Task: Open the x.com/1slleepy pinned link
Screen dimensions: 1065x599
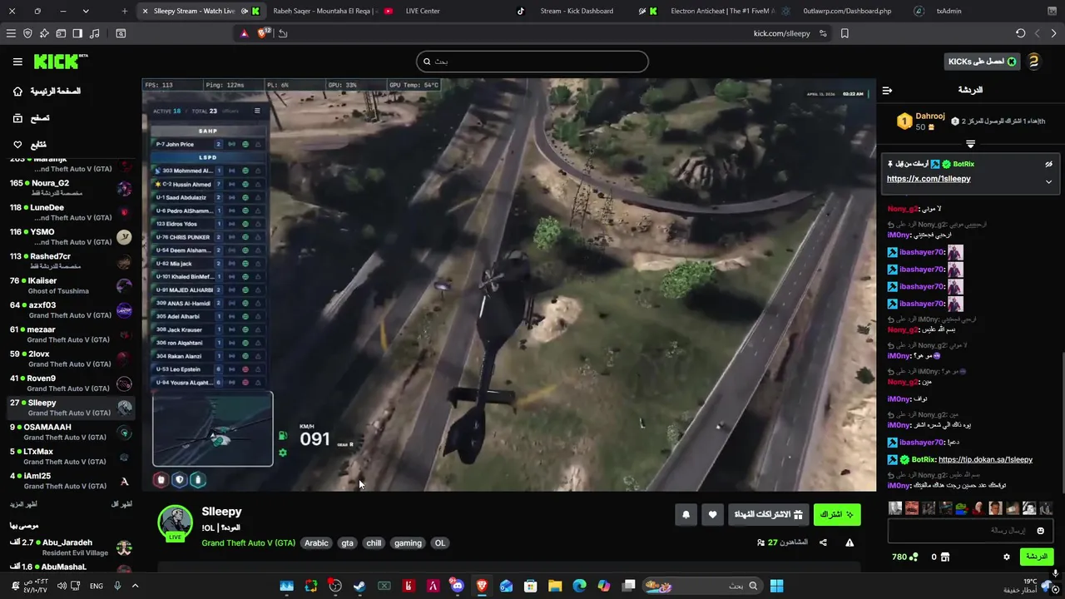Action: pyautogui.click(x=929, y=179)
